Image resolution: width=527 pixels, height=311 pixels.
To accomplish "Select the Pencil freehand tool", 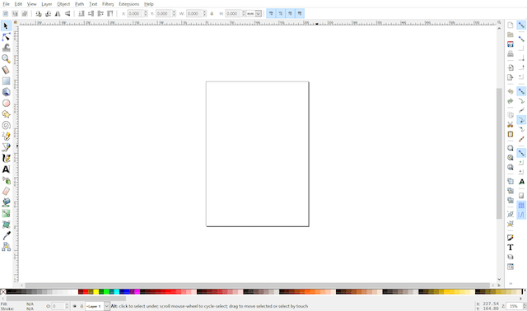I will (6, 136).
